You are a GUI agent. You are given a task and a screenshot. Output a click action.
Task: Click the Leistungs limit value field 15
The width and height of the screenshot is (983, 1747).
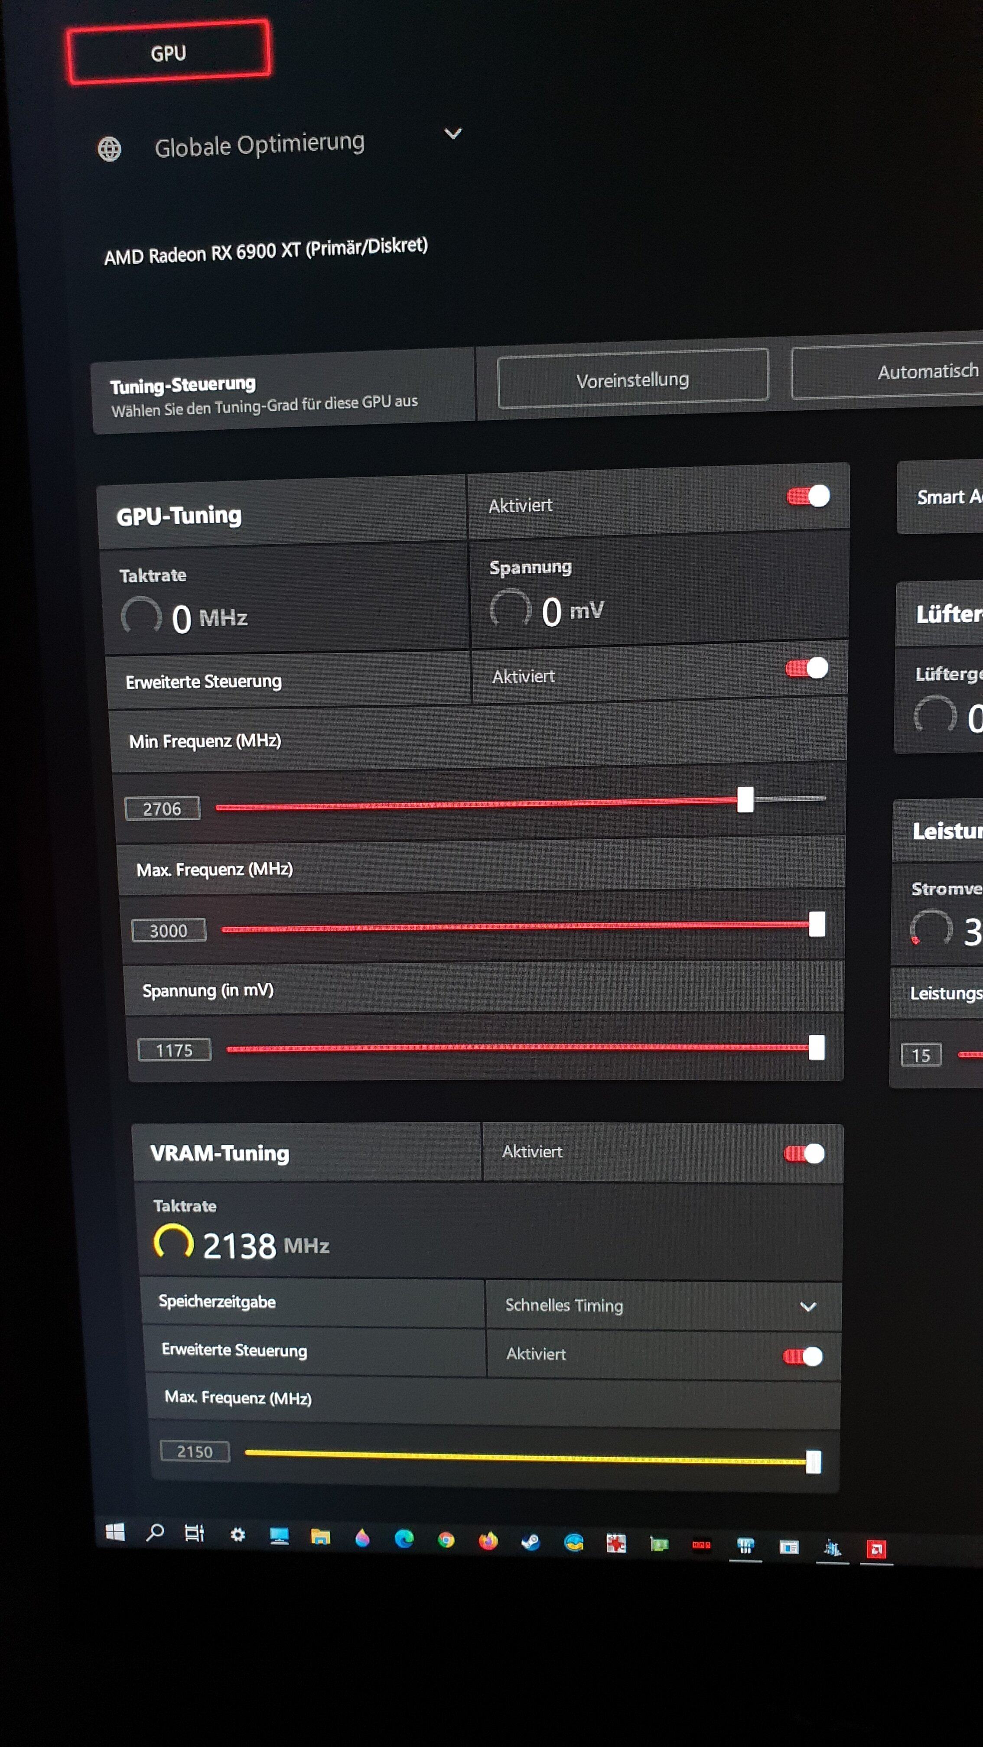tap(921, 1055)
